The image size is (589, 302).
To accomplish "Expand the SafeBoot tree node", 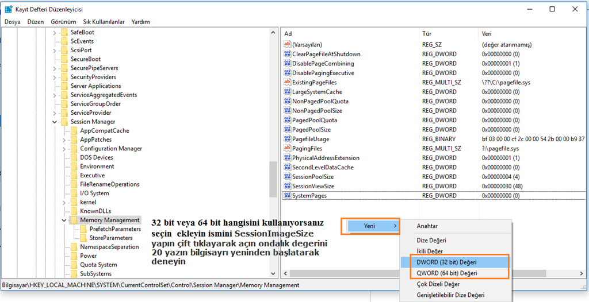I will pyautogui.click(x=55, y=33).
